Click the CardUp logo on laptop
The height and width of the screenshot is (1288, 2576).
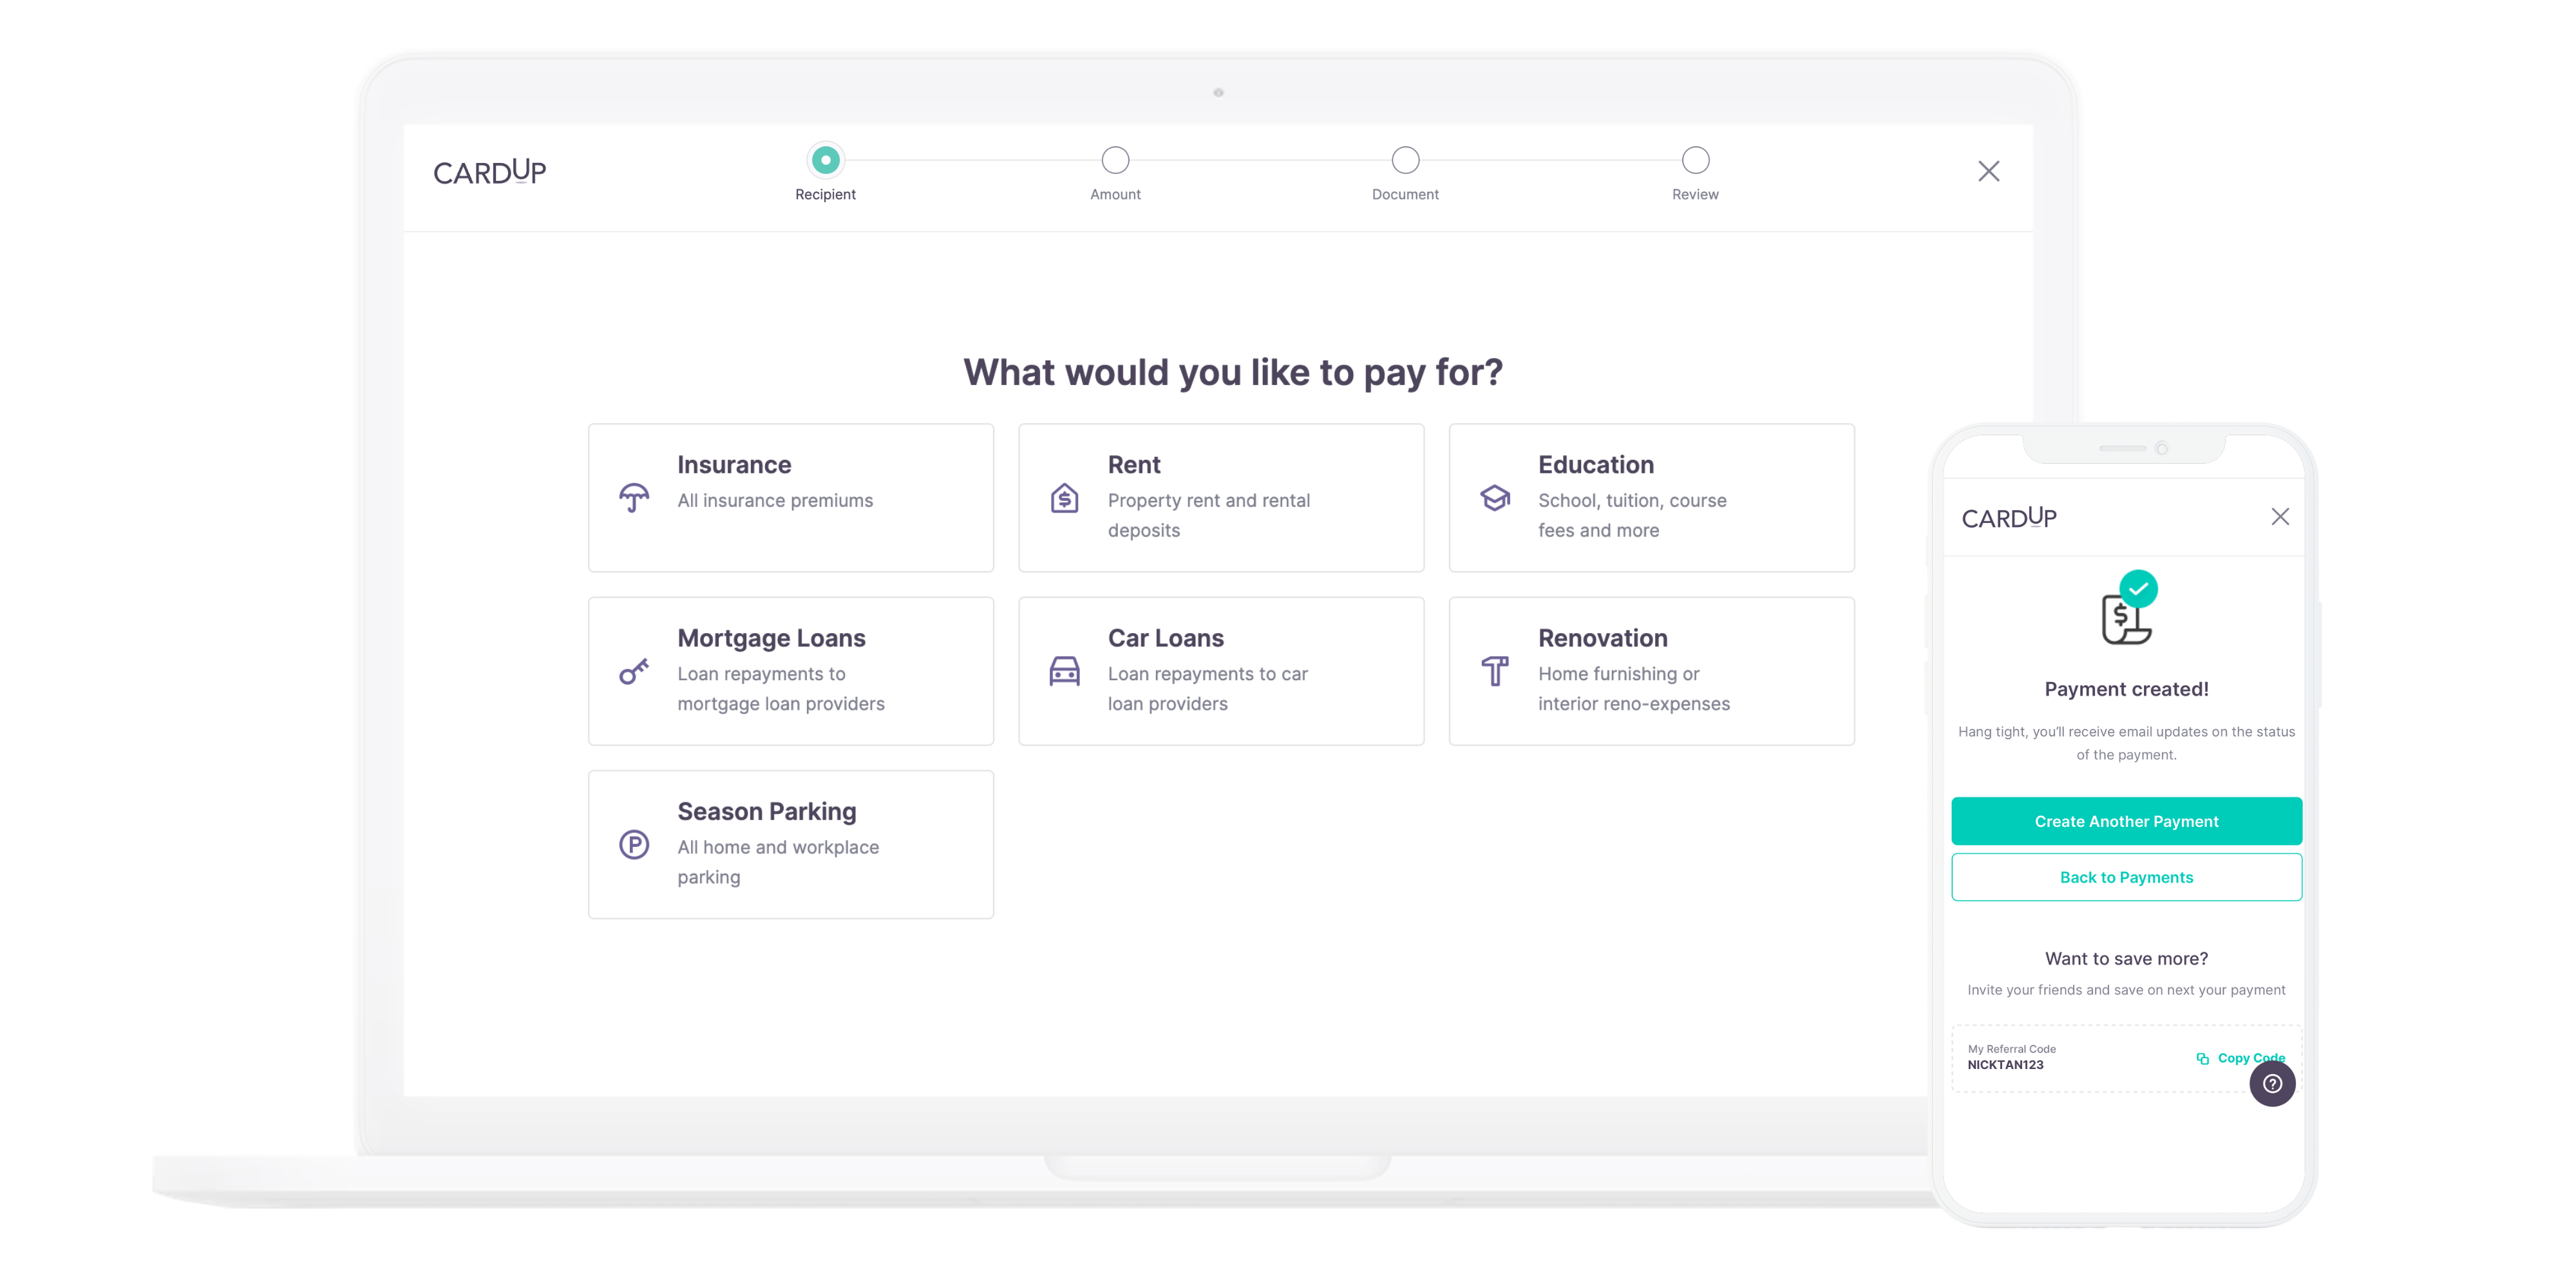pyautogui.click(x=490, y=172)
